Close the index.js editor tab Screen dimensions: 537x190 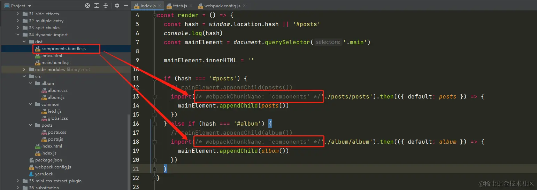pos(160,6)
